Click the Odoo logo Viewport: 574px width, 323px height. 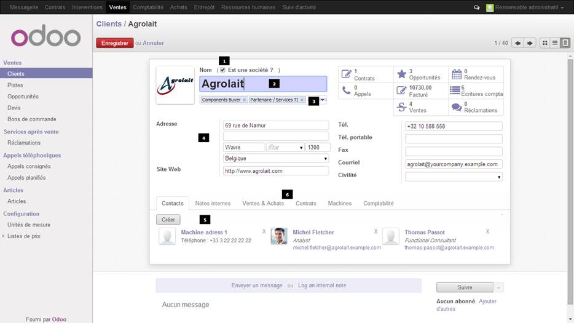[45, 36]
